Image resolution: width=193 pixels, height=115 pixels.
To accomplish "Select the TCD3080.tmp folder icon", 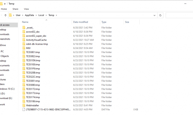I will (24, 85).
